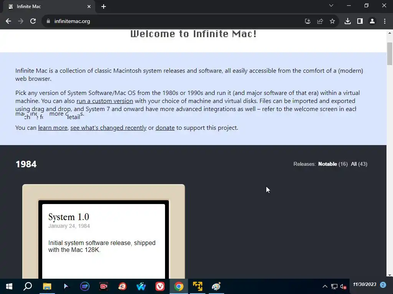Select the Infinite Mac browser tab
The image size is (393, 294).
(49, 7)
